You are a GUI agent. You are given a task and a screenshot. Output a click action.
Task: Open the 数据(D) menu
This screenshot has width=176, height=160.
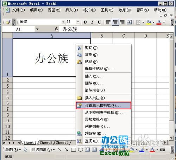pos(125,10)
